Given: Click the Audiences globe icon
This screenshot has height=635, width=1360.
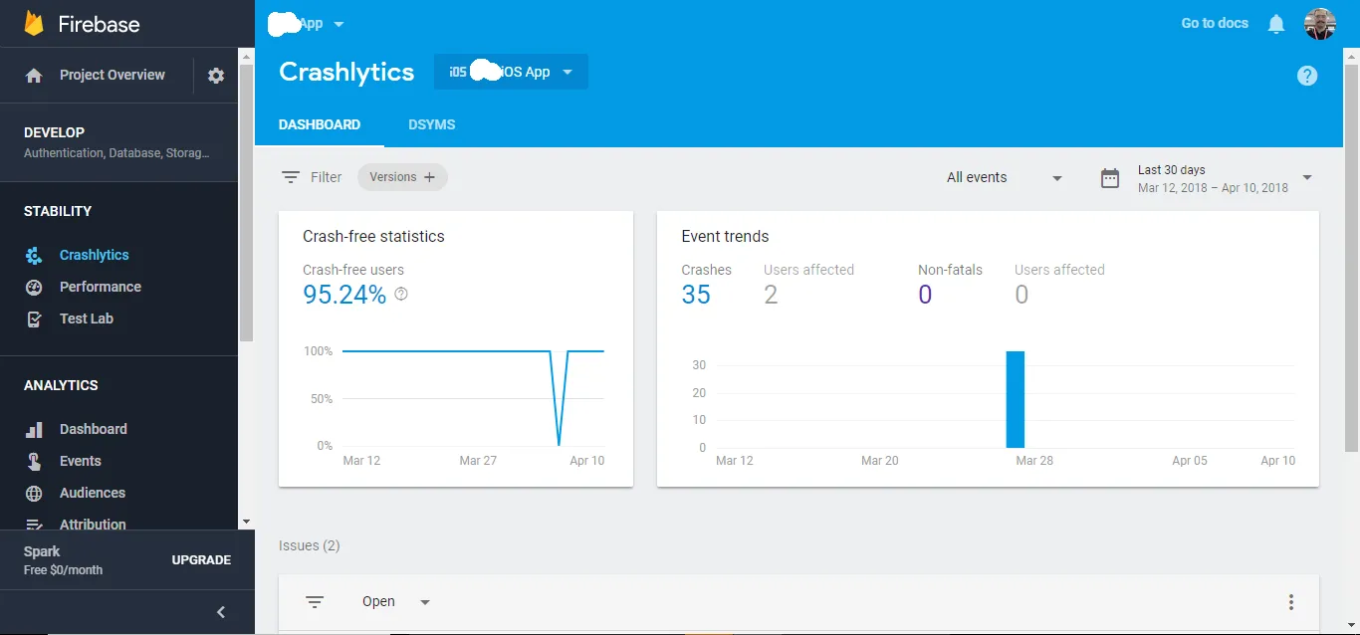Looking at the screenshot, I should pyautogui.click(x=34, y=494).
